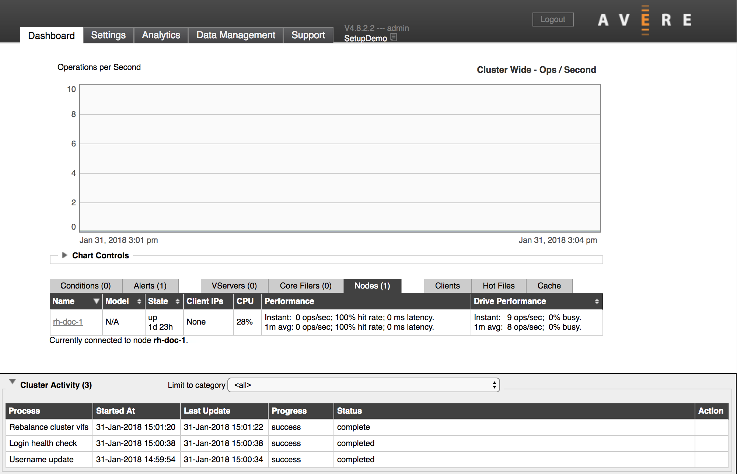Viewport: 737px width, 474px height.
Task: Select the Hot Files panel icon
Action: coord(497,285)
